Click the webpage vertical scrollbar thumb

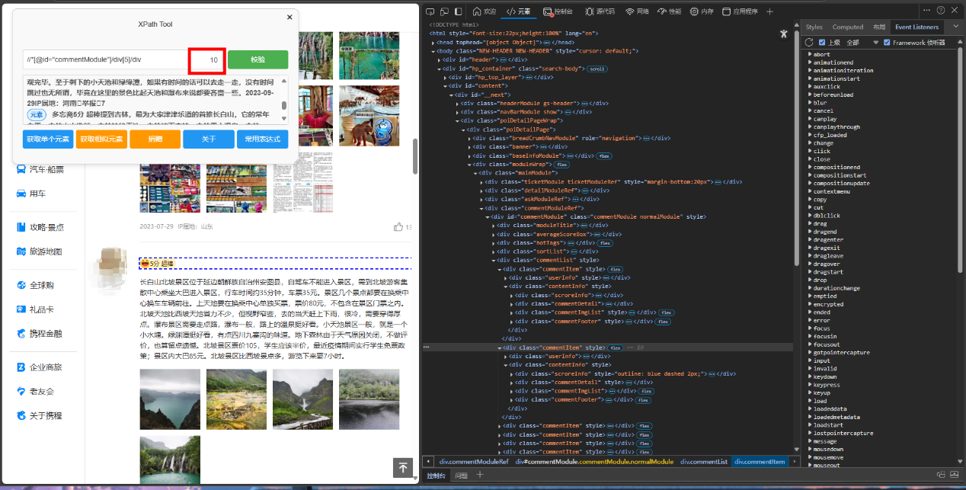415,155
